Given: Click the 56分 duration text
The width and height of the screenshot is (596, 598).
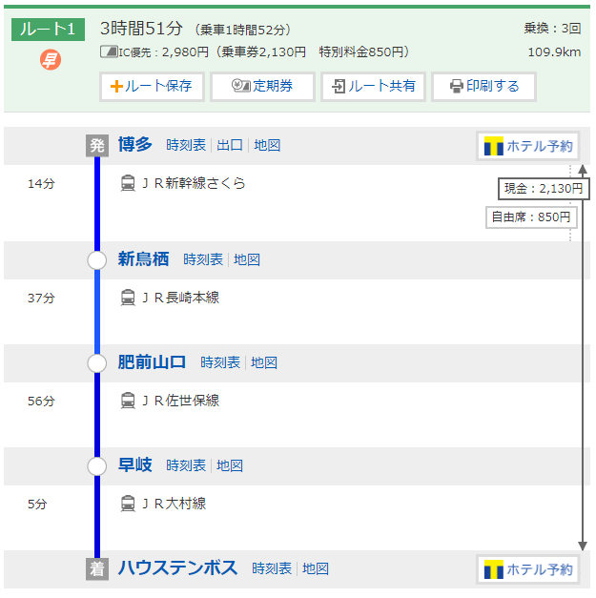Looking at the screenshot, I should tap(41, 402).
